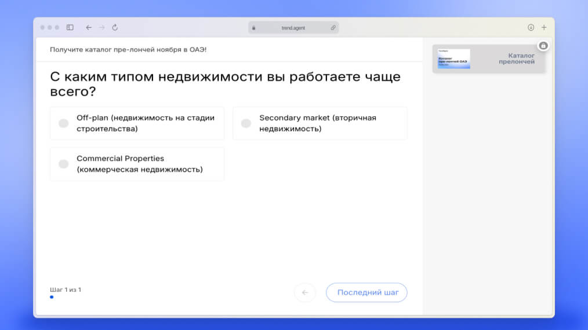Click the Каталог прелончей label

[x=516, y=59]
